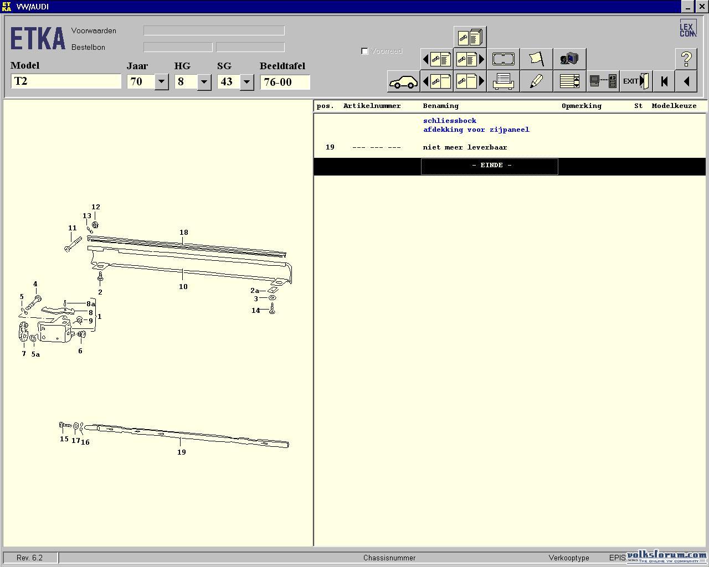The height and width of the screenshot is (567, 709).
Task: Click the EINDE row
Action: tap(510, 166)
